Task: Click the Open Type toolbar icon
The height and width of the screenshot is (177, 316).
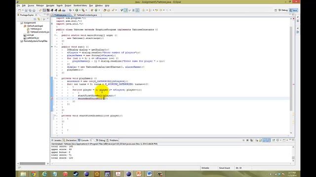Action: pyautogui.click(x=105, y=10)
